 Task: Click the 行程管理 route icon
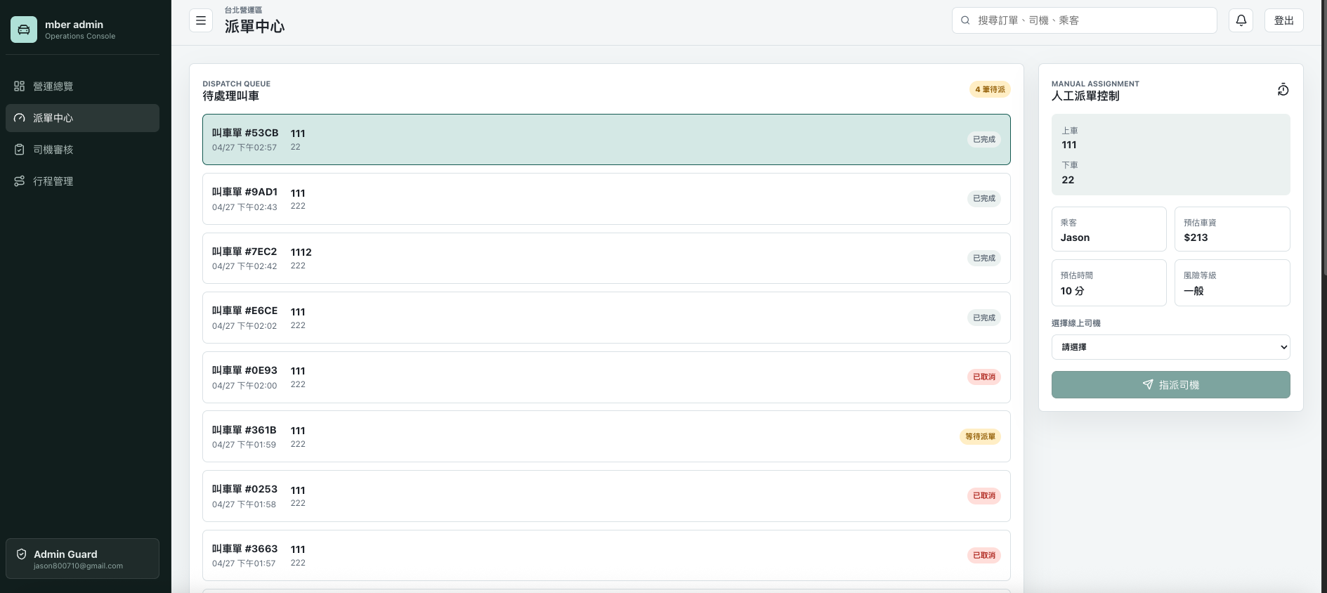point(20,181)
